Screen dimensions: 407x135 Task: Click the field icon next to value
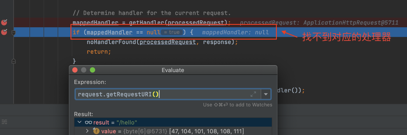tap(96, 131)
